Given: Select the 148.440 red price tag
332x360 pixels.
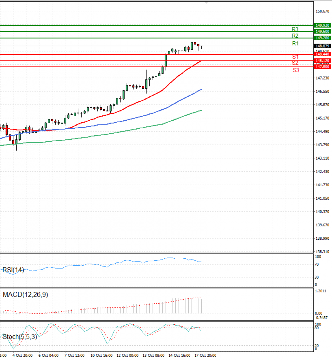Looking at the screenshot, I should pos(322,54).
